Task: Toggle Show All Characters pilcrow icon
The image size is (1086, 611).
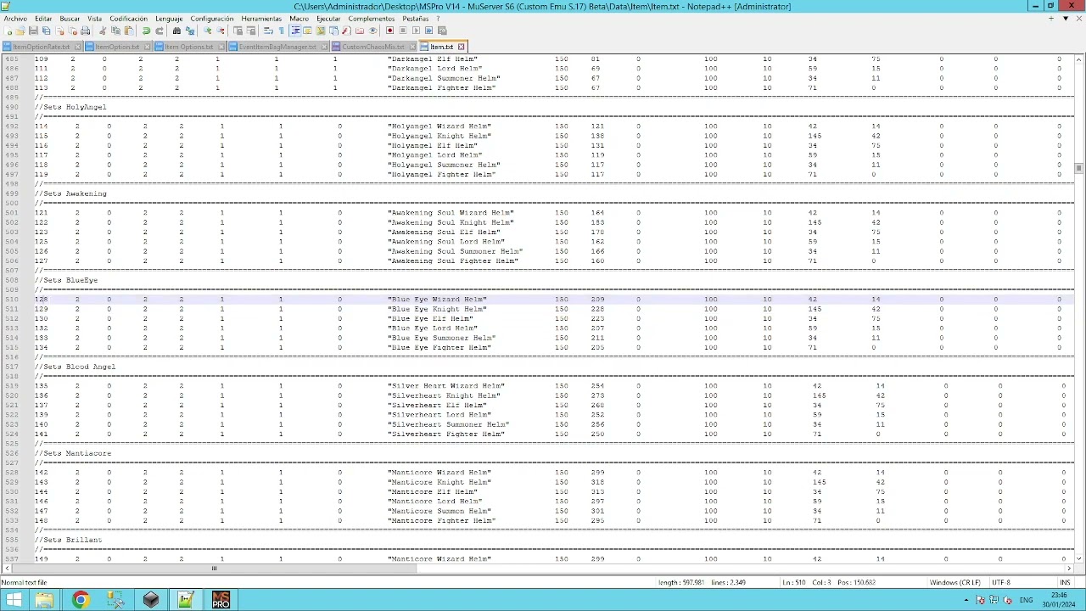Action: coord(281,31)
